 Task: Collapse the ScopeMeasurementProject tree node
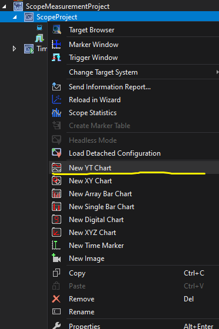4,6
